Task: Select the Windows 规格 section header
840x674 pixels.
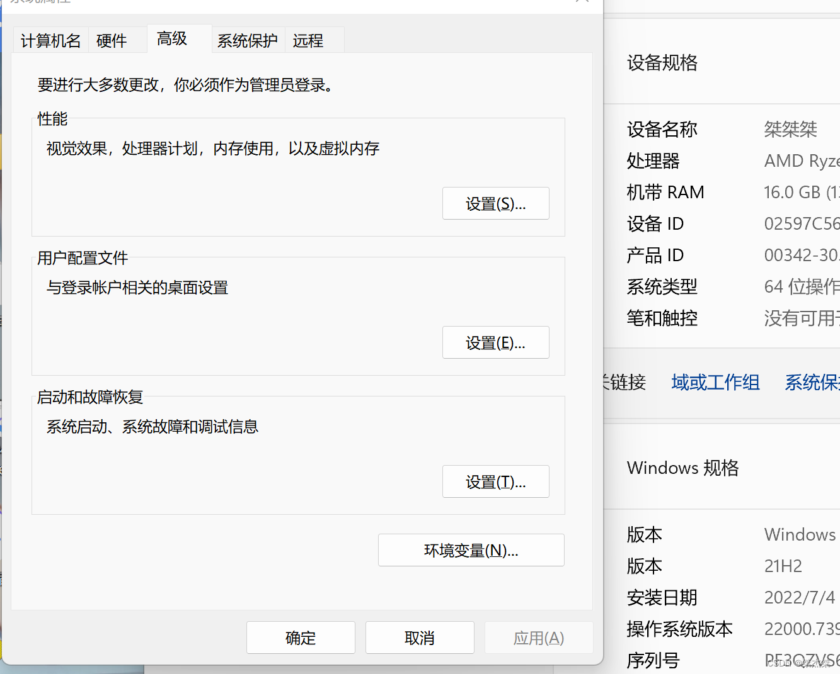Action: click(x=682, y=468)
